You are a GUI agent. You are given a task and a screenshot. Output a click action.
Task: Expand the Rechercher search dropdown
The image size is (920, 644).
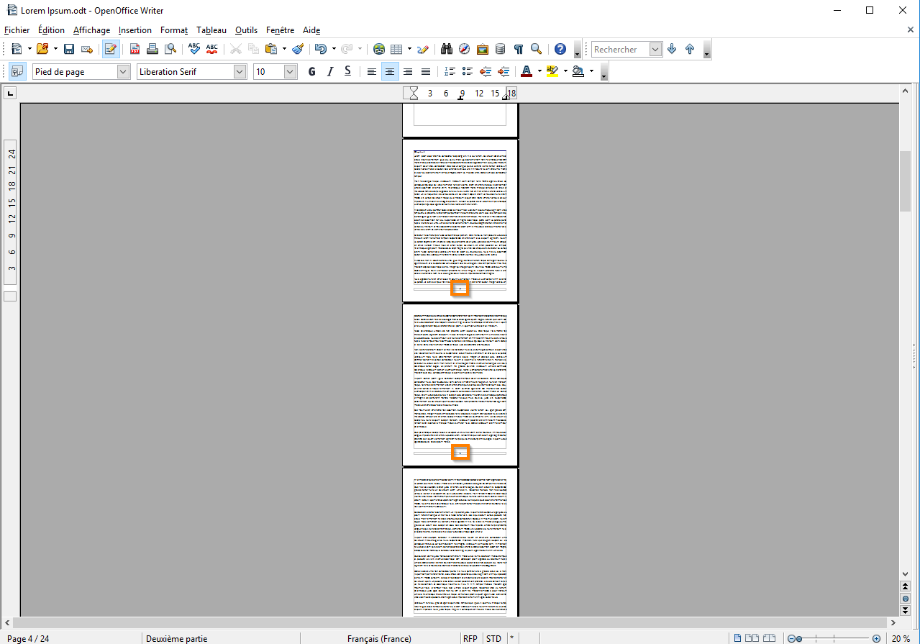click(x=655, y=49)
